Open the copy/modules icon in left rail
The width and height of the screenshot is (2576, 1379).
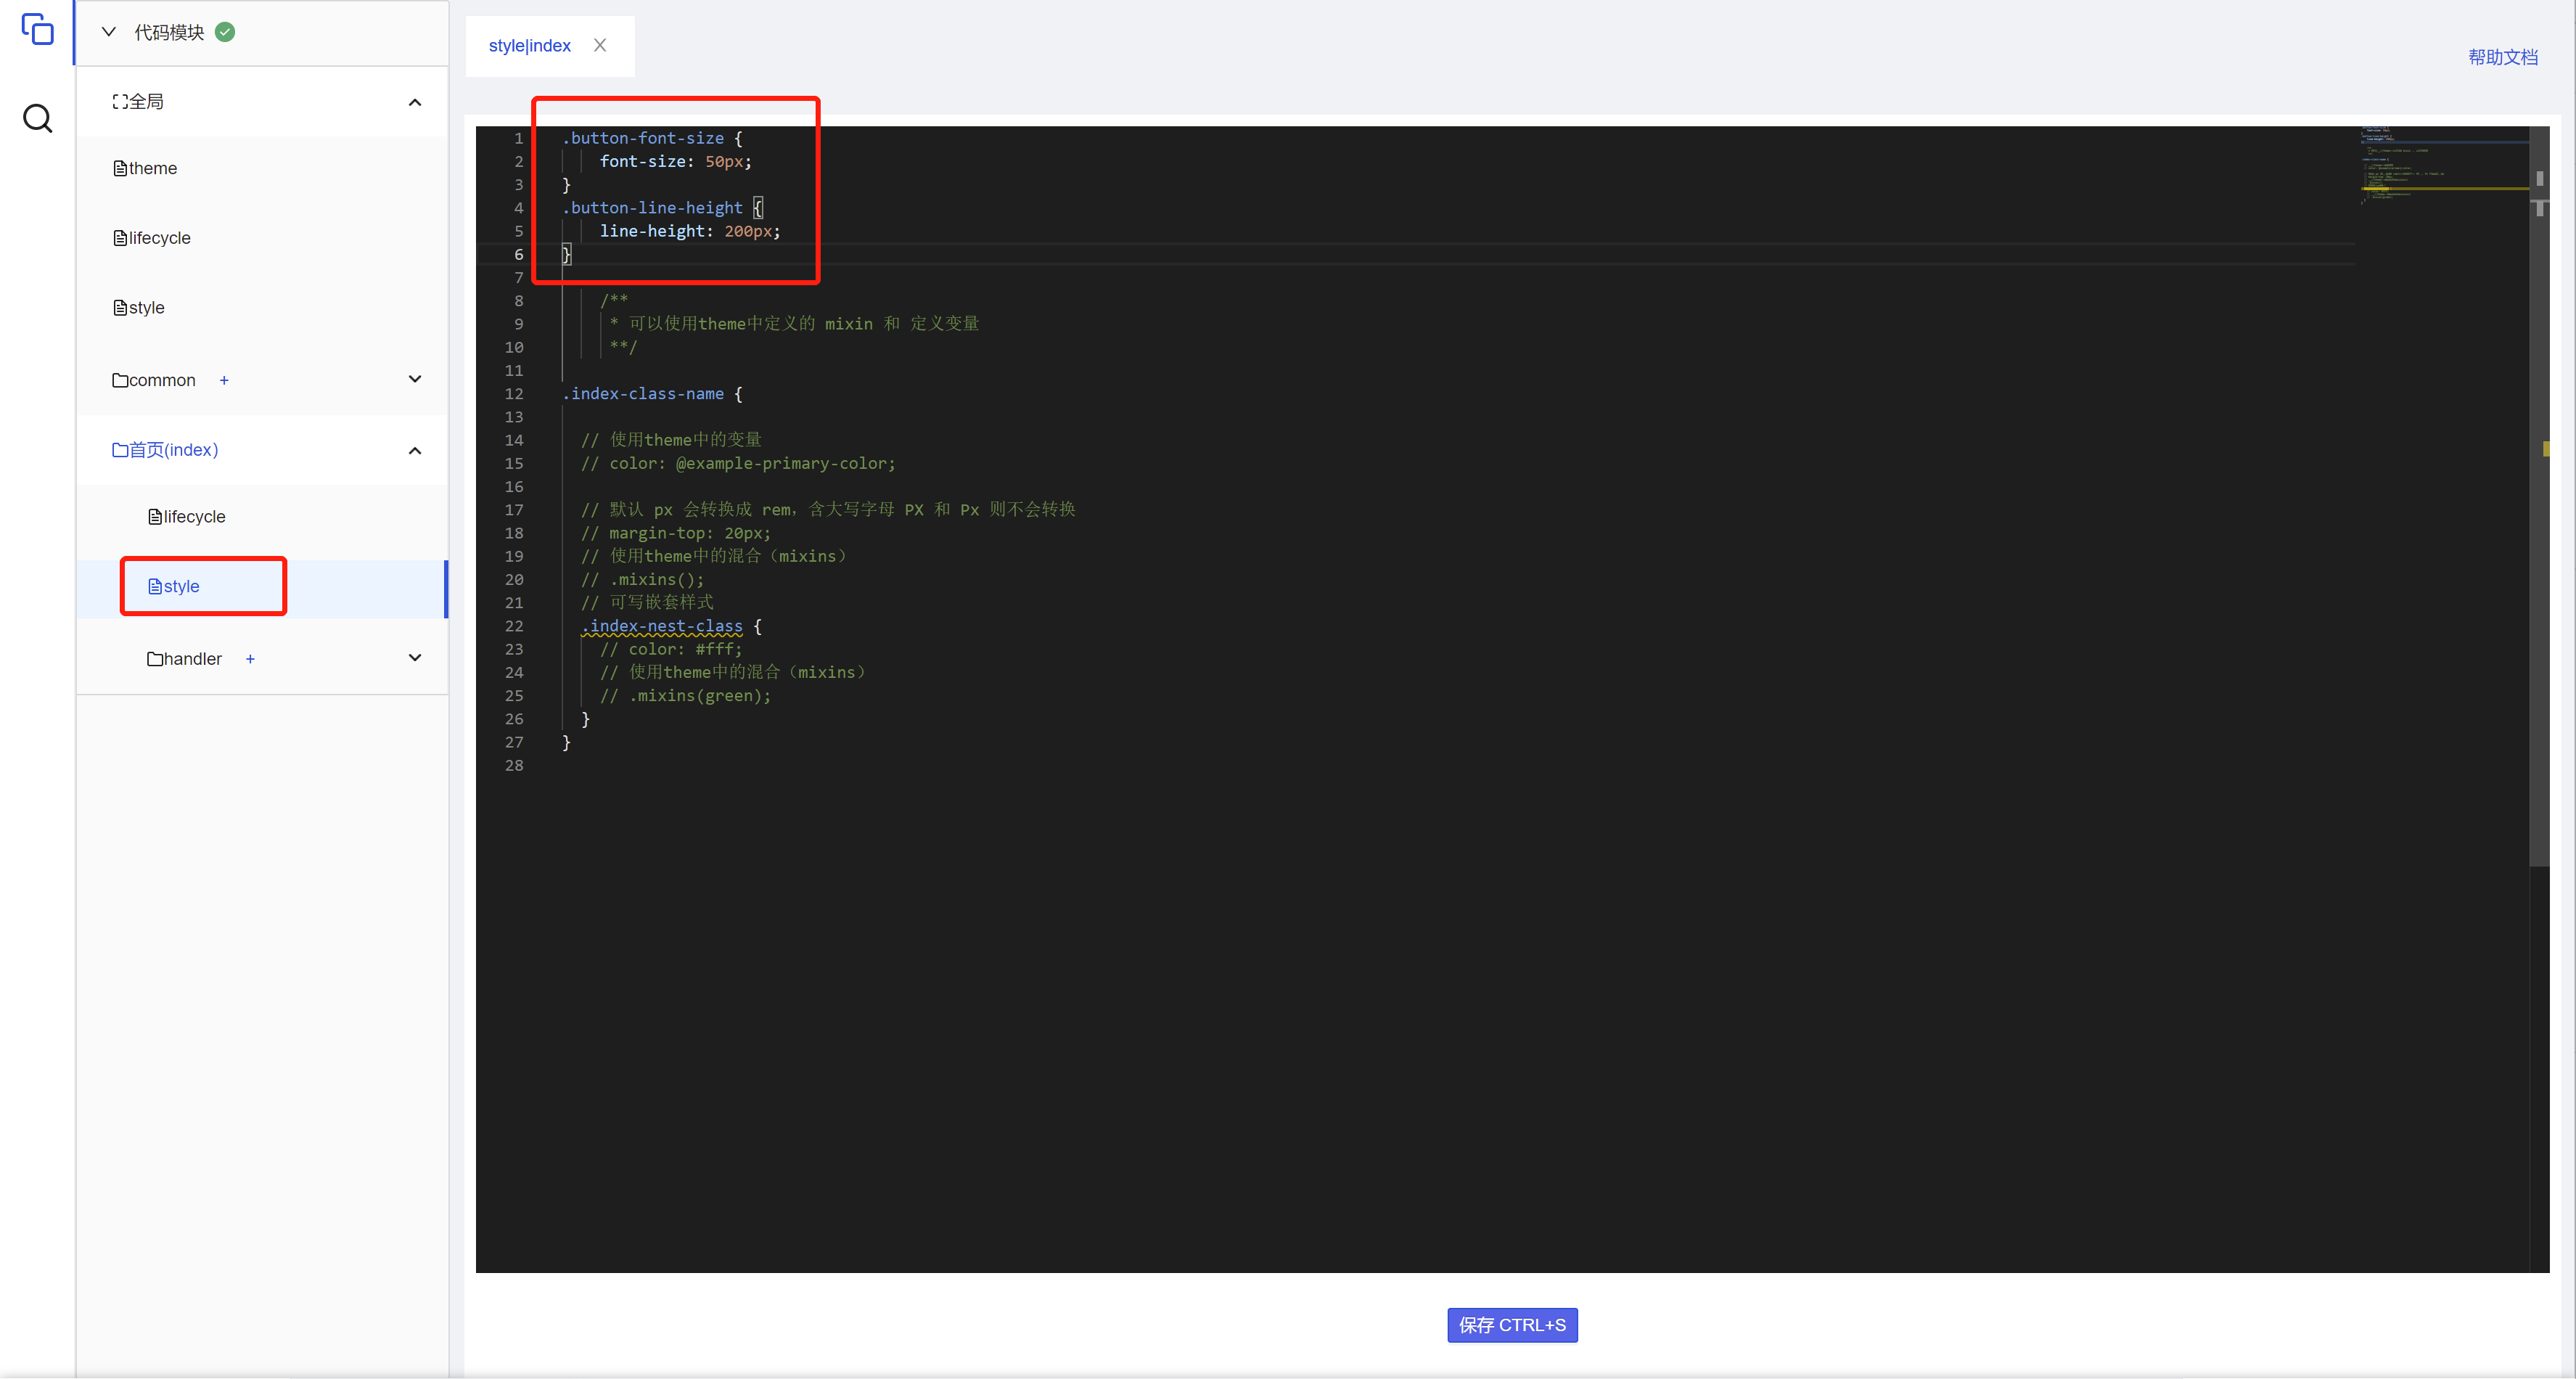(37, 29)
